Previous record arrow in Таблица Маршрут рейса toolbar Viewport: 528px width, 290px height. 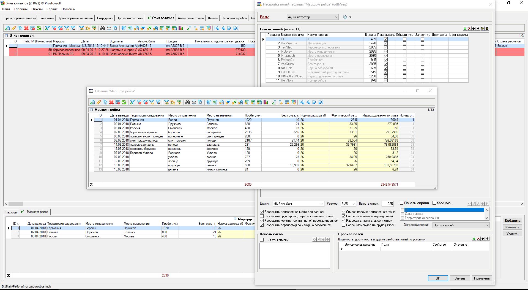pos(308,102)
